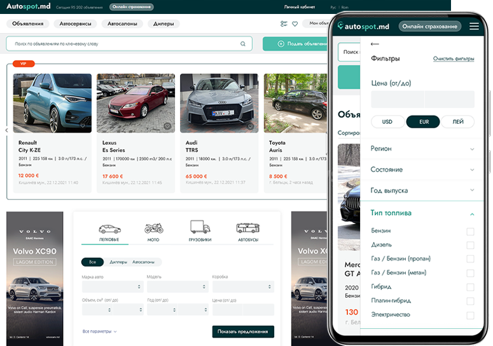Image resolution: width=493 pixels, height=346 pixels.
Task: Open the Коробка dropdown
Action: [243, 287]
